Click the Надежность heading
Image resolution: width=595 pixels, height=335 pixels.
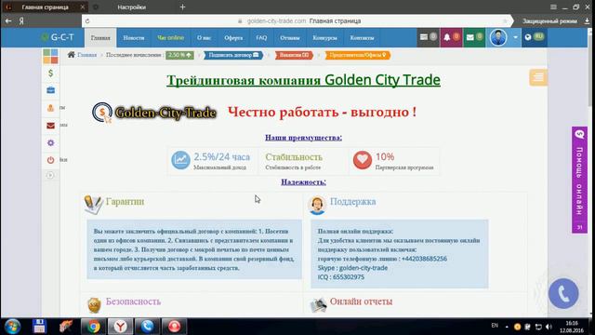[303, 182]
